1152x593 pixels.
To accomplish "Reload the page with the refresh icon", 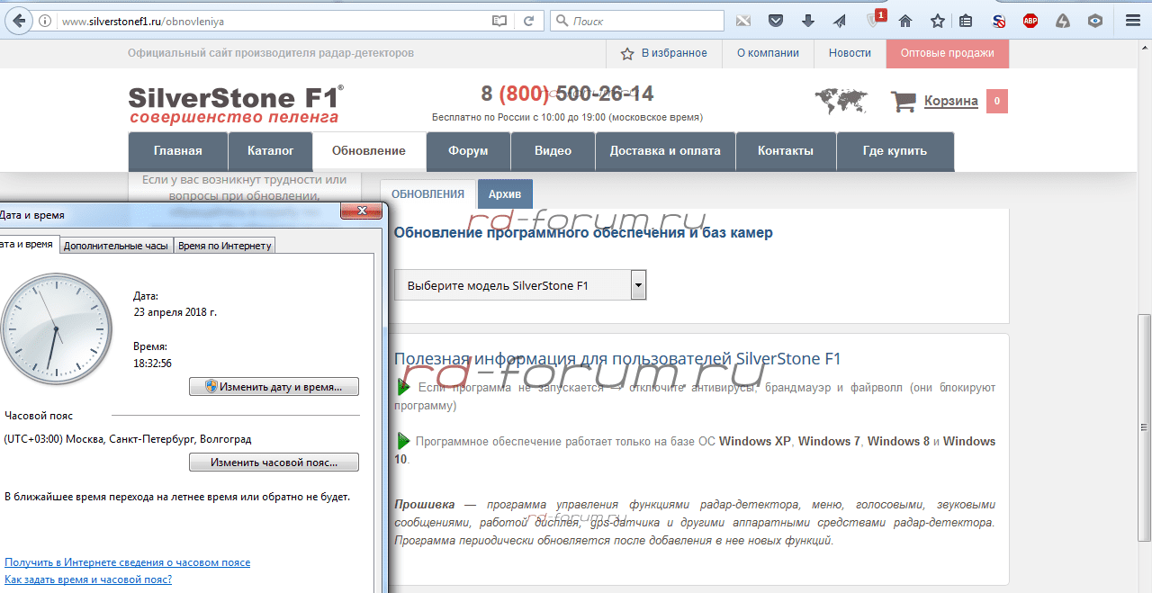I will point(528,21).
